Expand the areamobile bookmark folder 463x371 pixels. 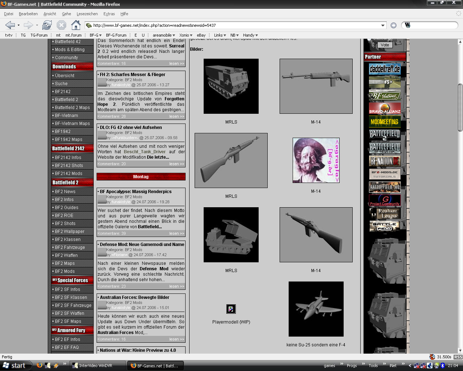[x=164, y=35]
